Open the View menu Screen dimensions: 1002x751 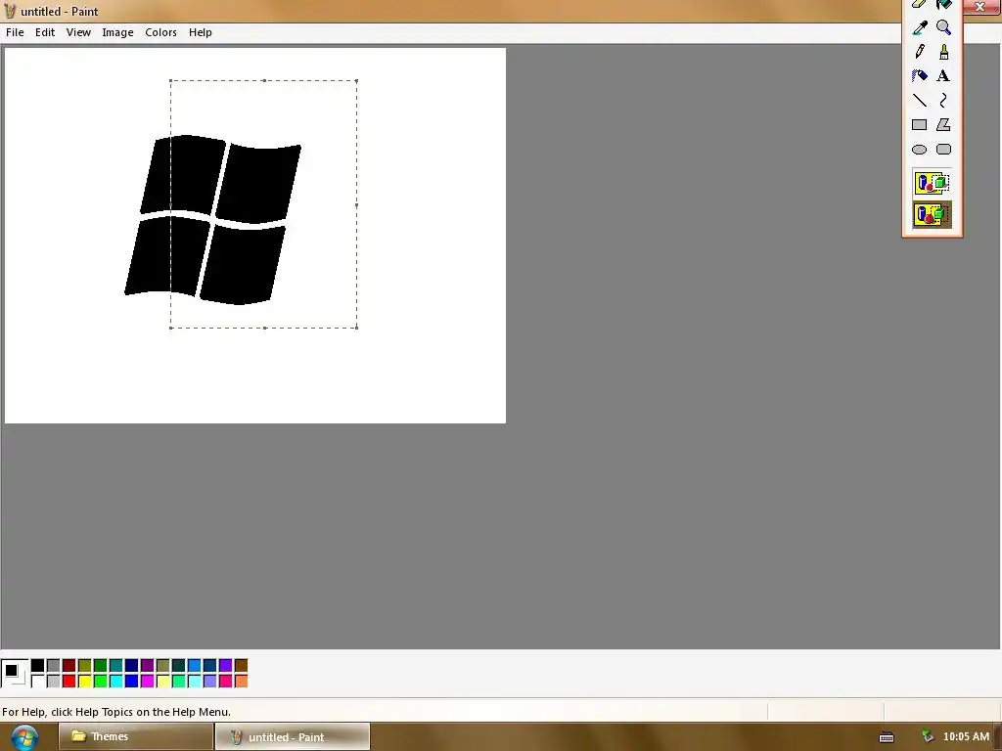point(78,32)
